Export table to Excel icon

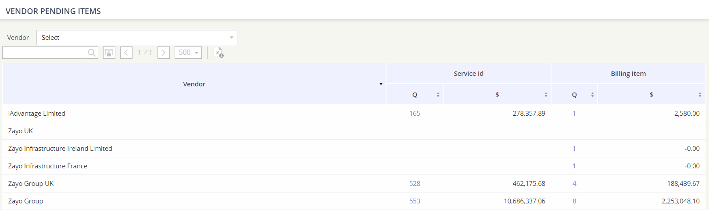[218, 53]
